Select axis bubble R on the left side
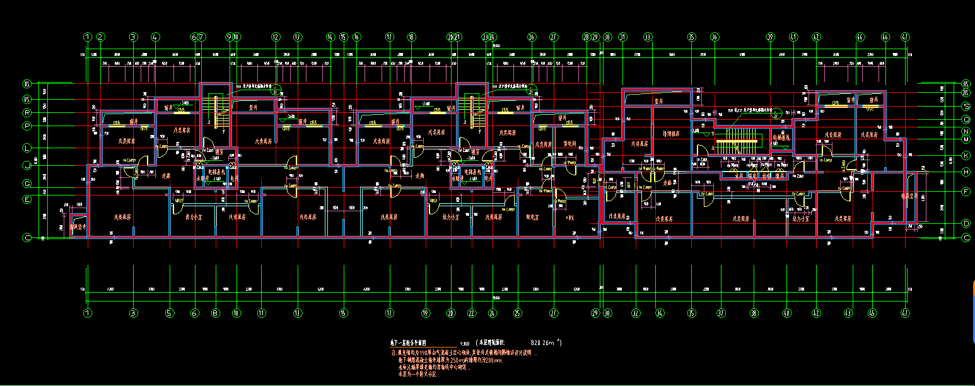 click(27, 113)
